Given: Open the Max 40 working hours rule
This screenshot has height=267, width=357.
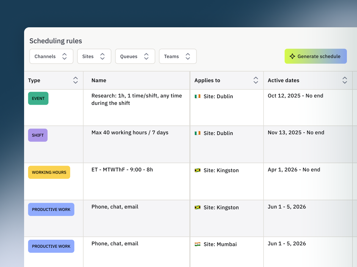Looking at the screenshot, I should tap(130, 133).
